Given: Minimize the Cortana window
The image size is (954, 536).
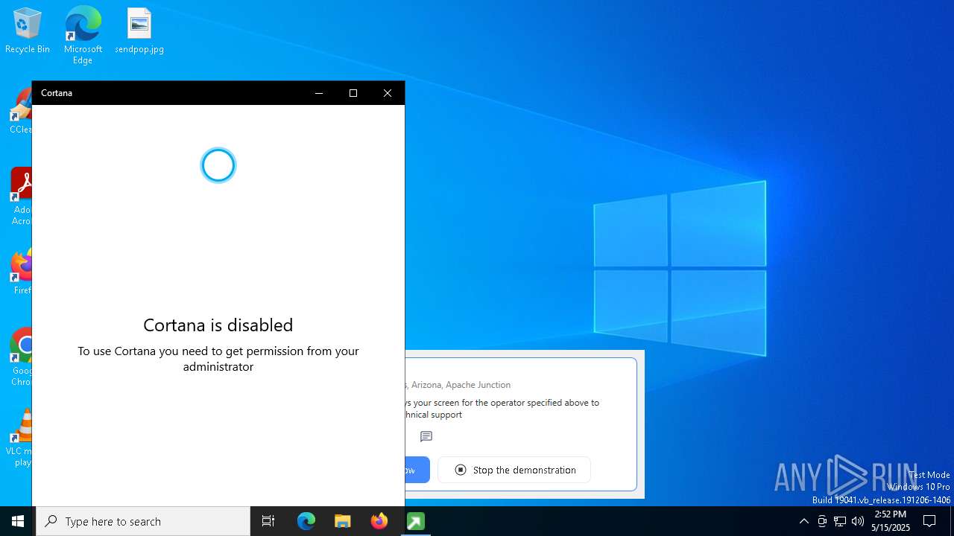Looking at the screenshot, I should [319, 93].
